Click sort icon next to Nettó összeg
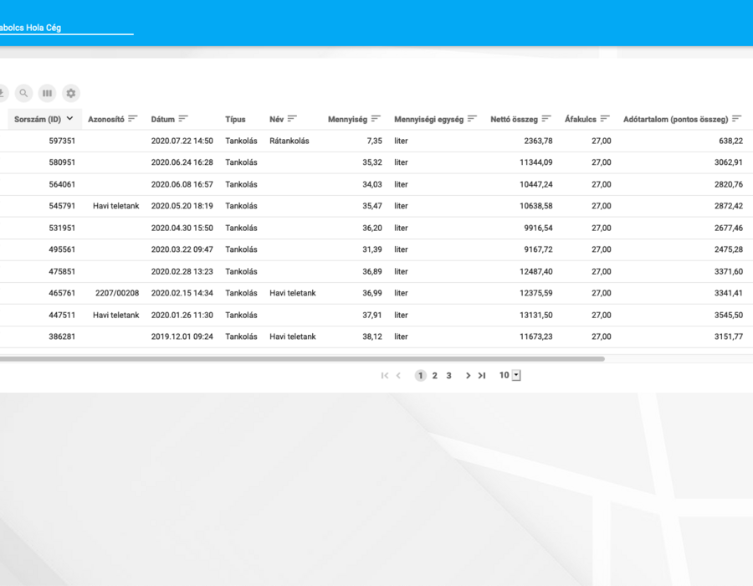 [546, 119]
